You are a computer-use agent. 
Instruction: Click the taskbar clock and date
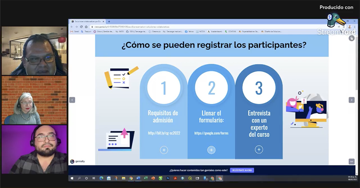coord(352,178)
